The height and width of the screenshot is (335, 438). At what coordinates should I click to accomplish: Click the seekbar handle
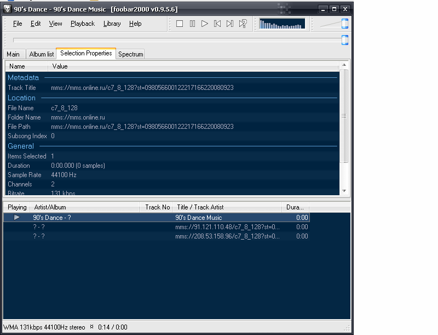345,40
